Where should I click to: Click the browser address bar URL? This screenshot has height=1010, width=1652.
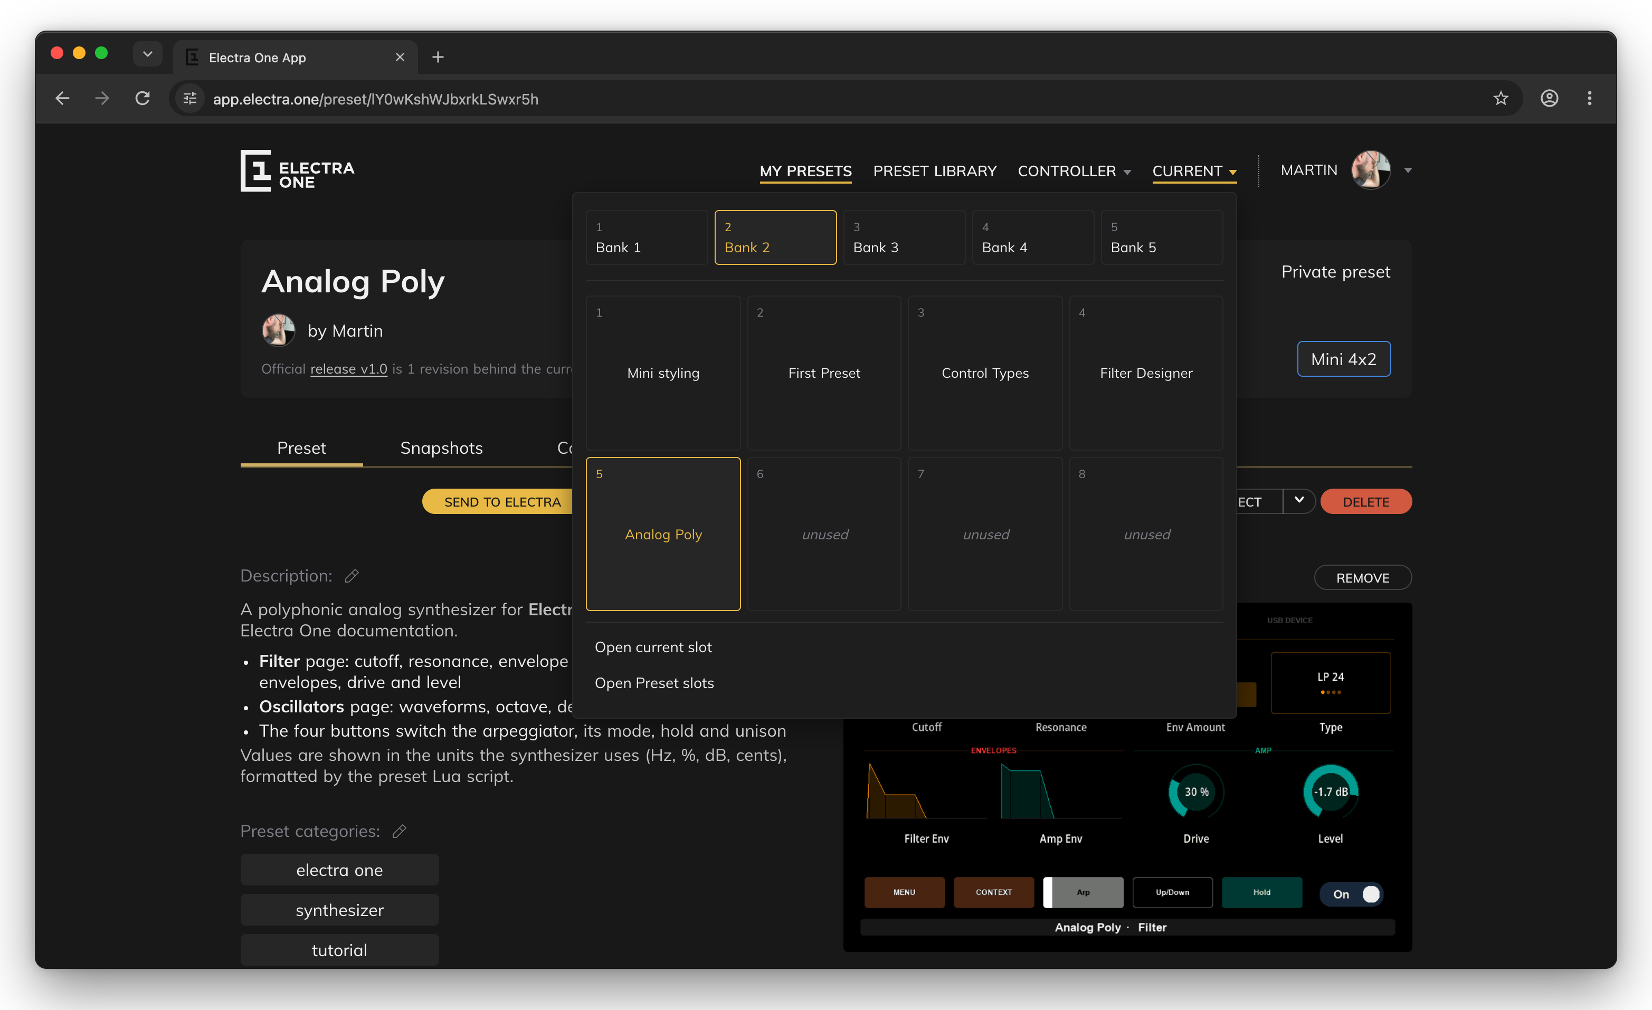pos(375,99)
